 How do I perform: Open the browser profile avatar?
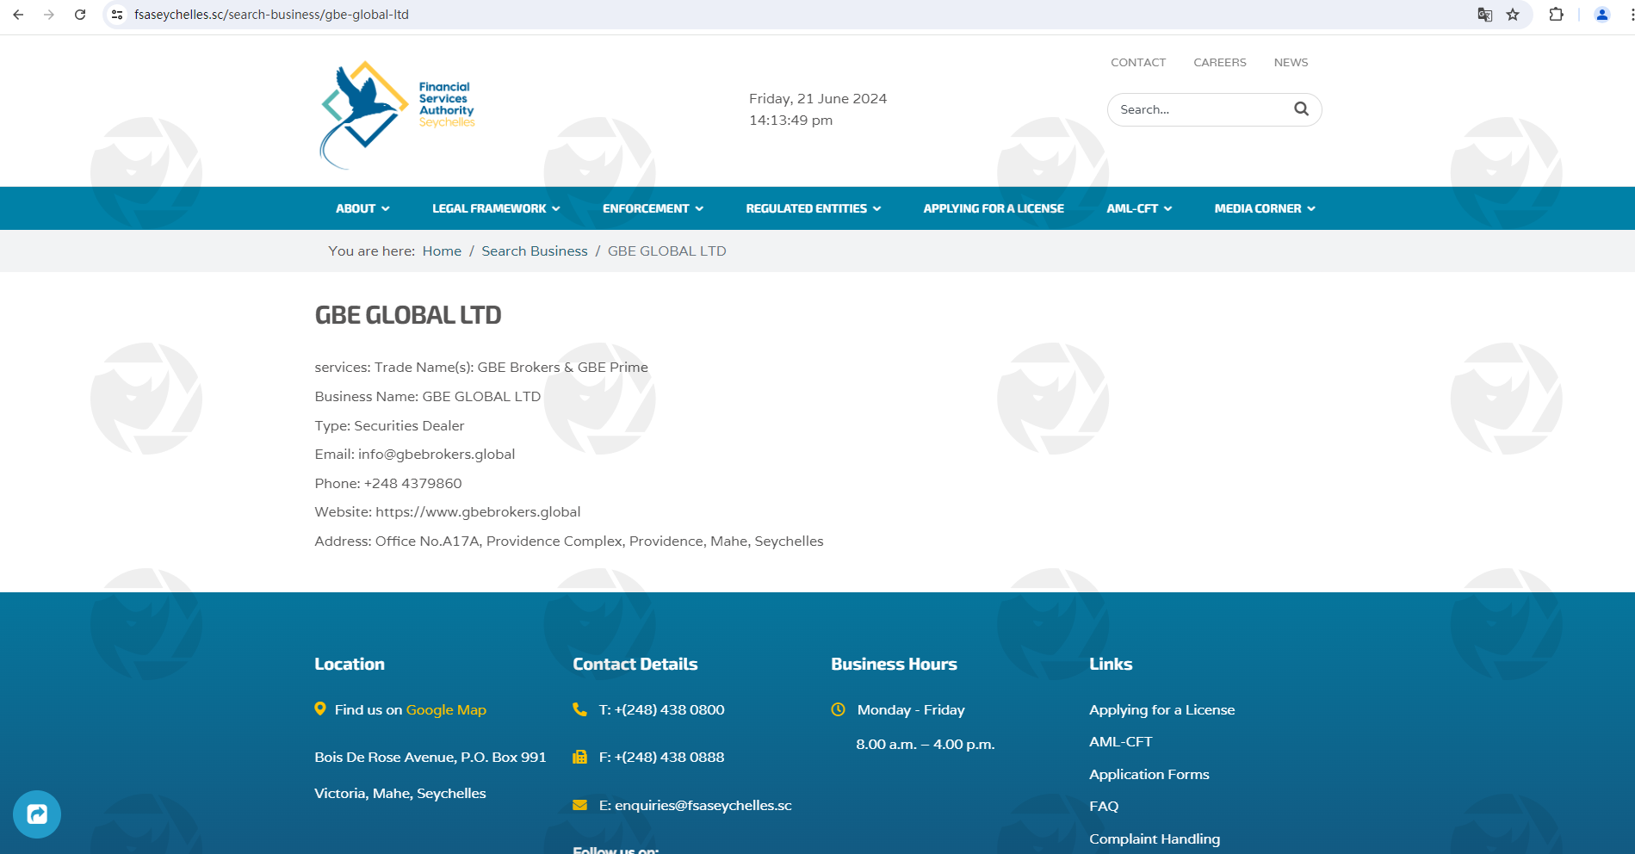click(1601, 15)
